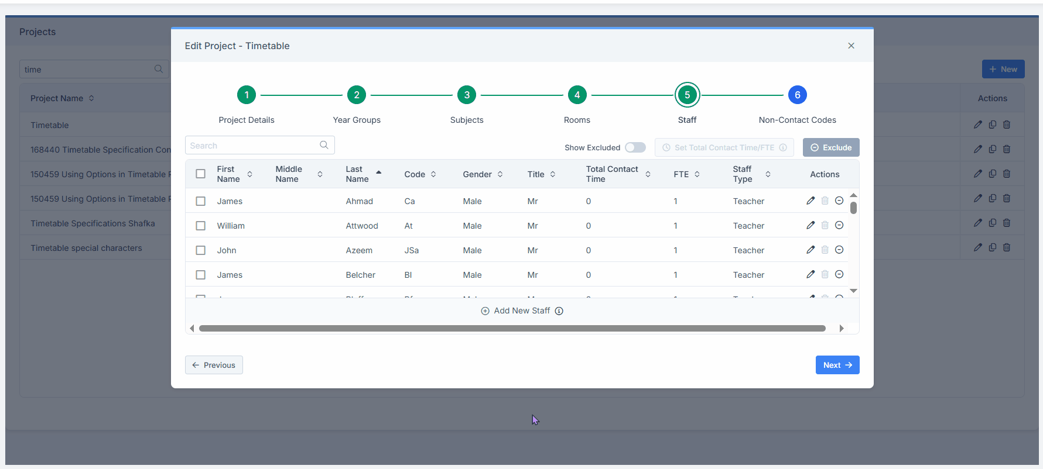This screenshot has height=469, width=1043.
Task: Jump to step 6 Non-Contact Codes
Action: pos(797,95)
